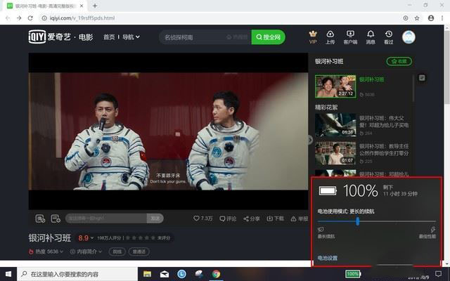
Task: Open the 伟大父爱 clip title
Action: (x=384, y=122)
